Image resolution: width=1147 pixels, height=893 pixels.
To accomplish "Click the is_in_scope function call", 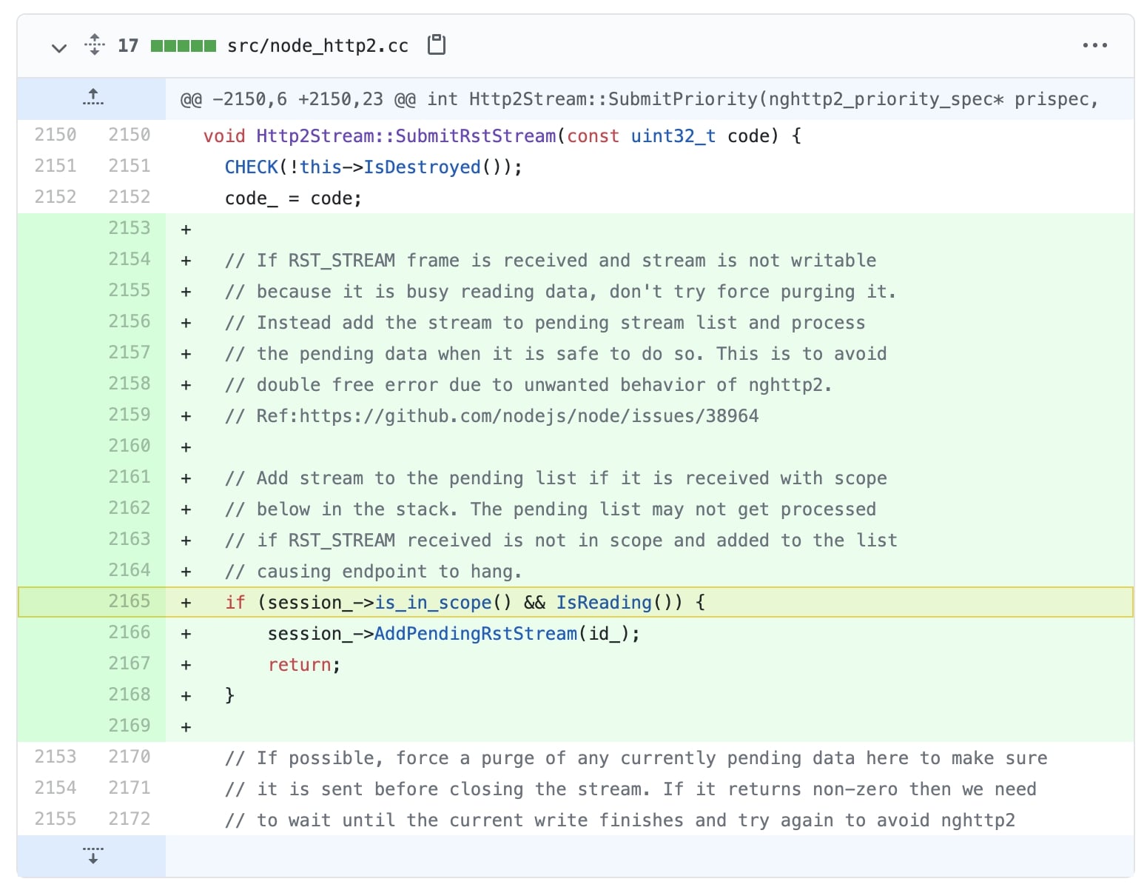I will 433,603.
